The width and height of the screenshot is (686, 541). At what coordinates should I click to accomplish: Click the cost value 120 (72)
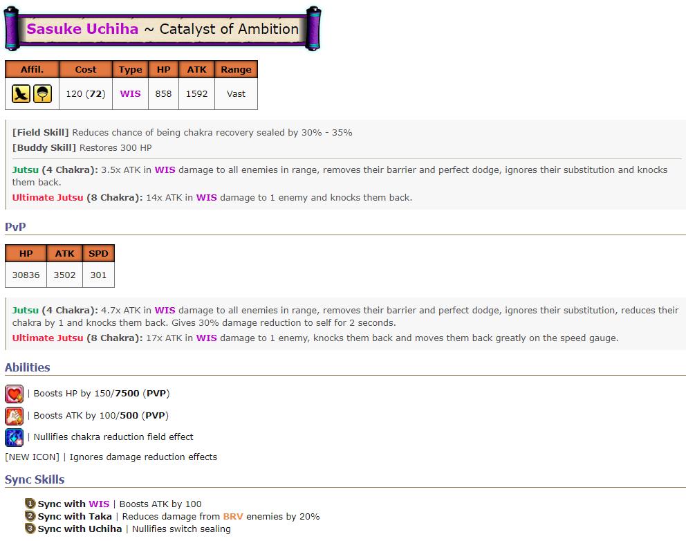point(86,93)
